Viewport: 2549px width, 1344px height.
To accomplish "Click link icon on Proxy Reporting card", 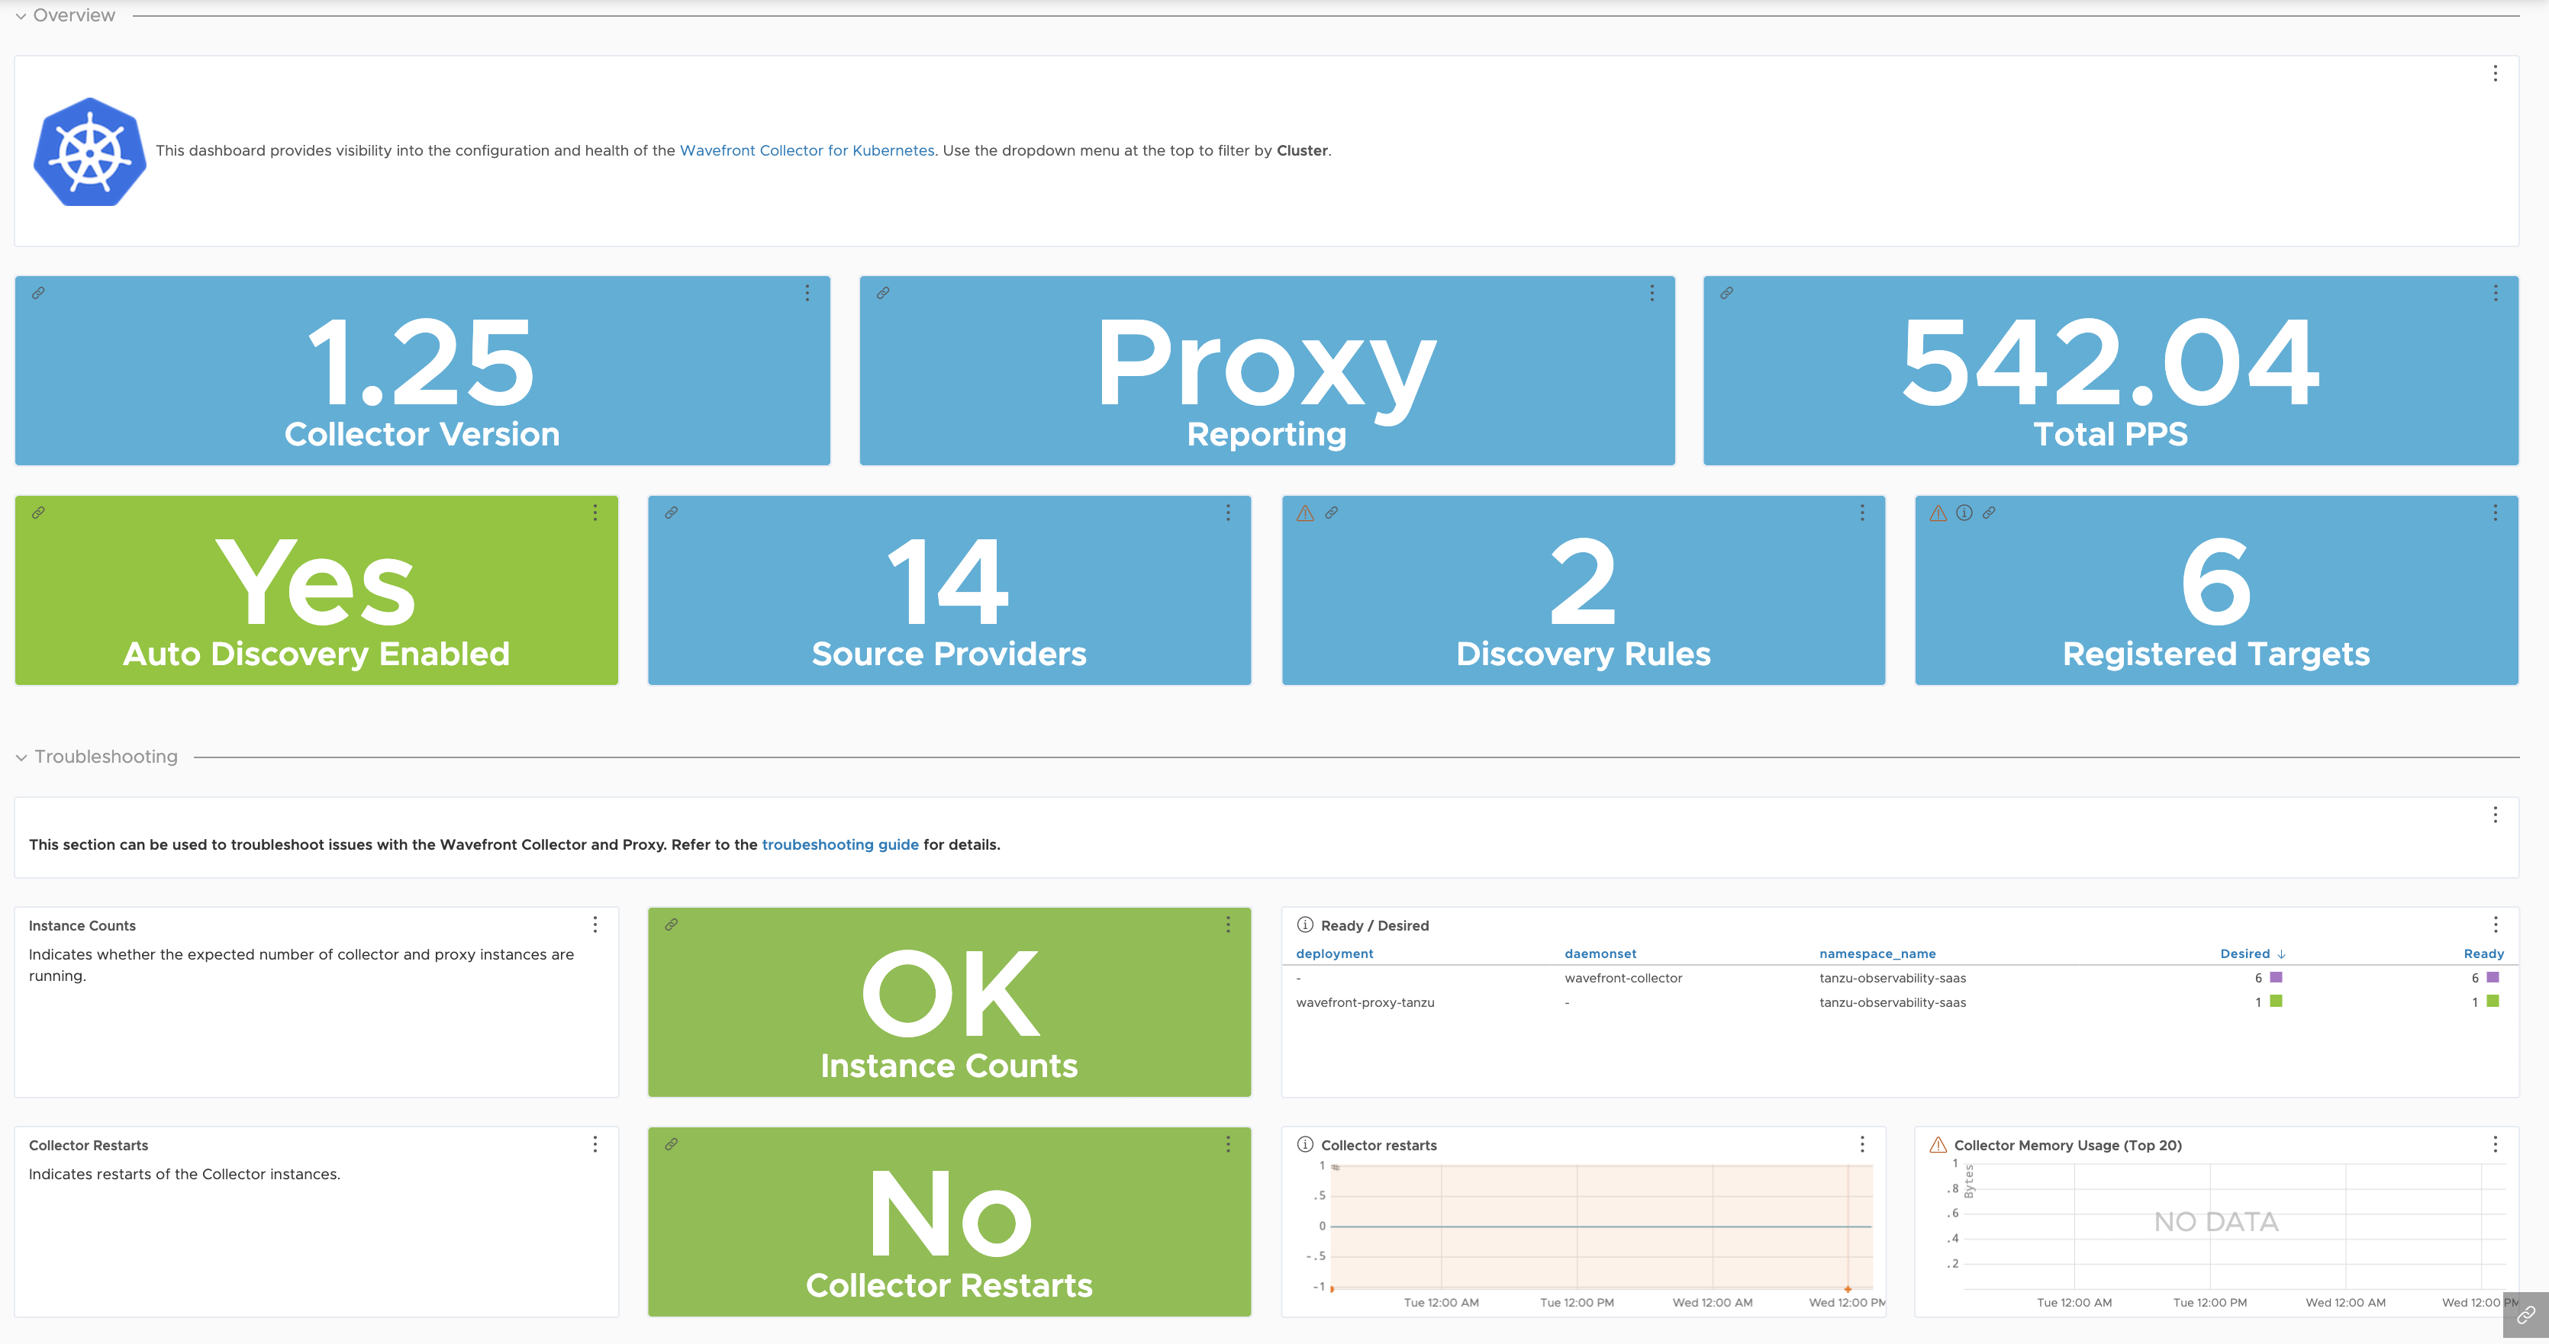I will [883, 293].
